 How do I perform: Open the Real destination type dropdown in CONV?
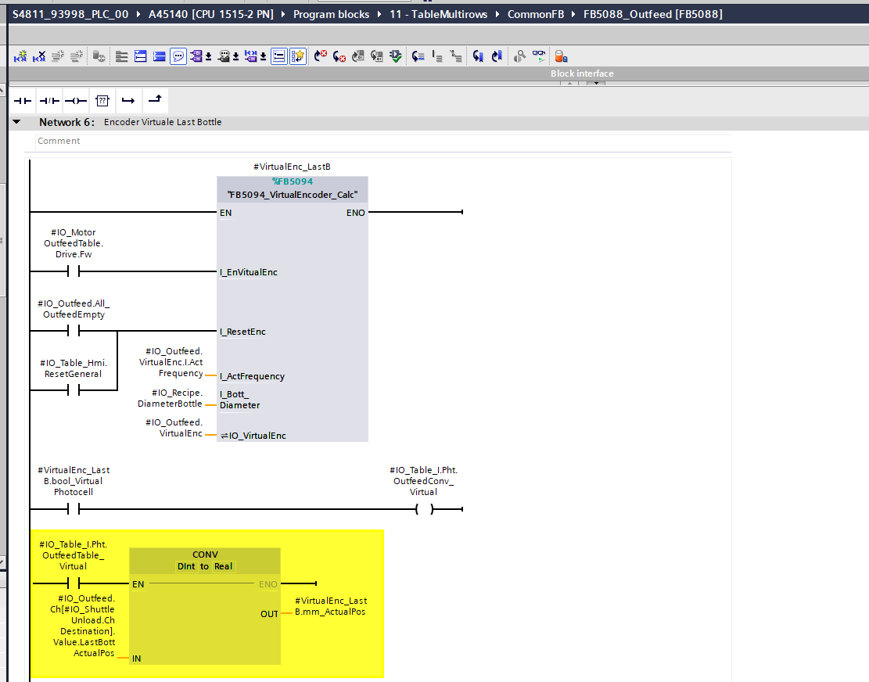tap(224, 566)
